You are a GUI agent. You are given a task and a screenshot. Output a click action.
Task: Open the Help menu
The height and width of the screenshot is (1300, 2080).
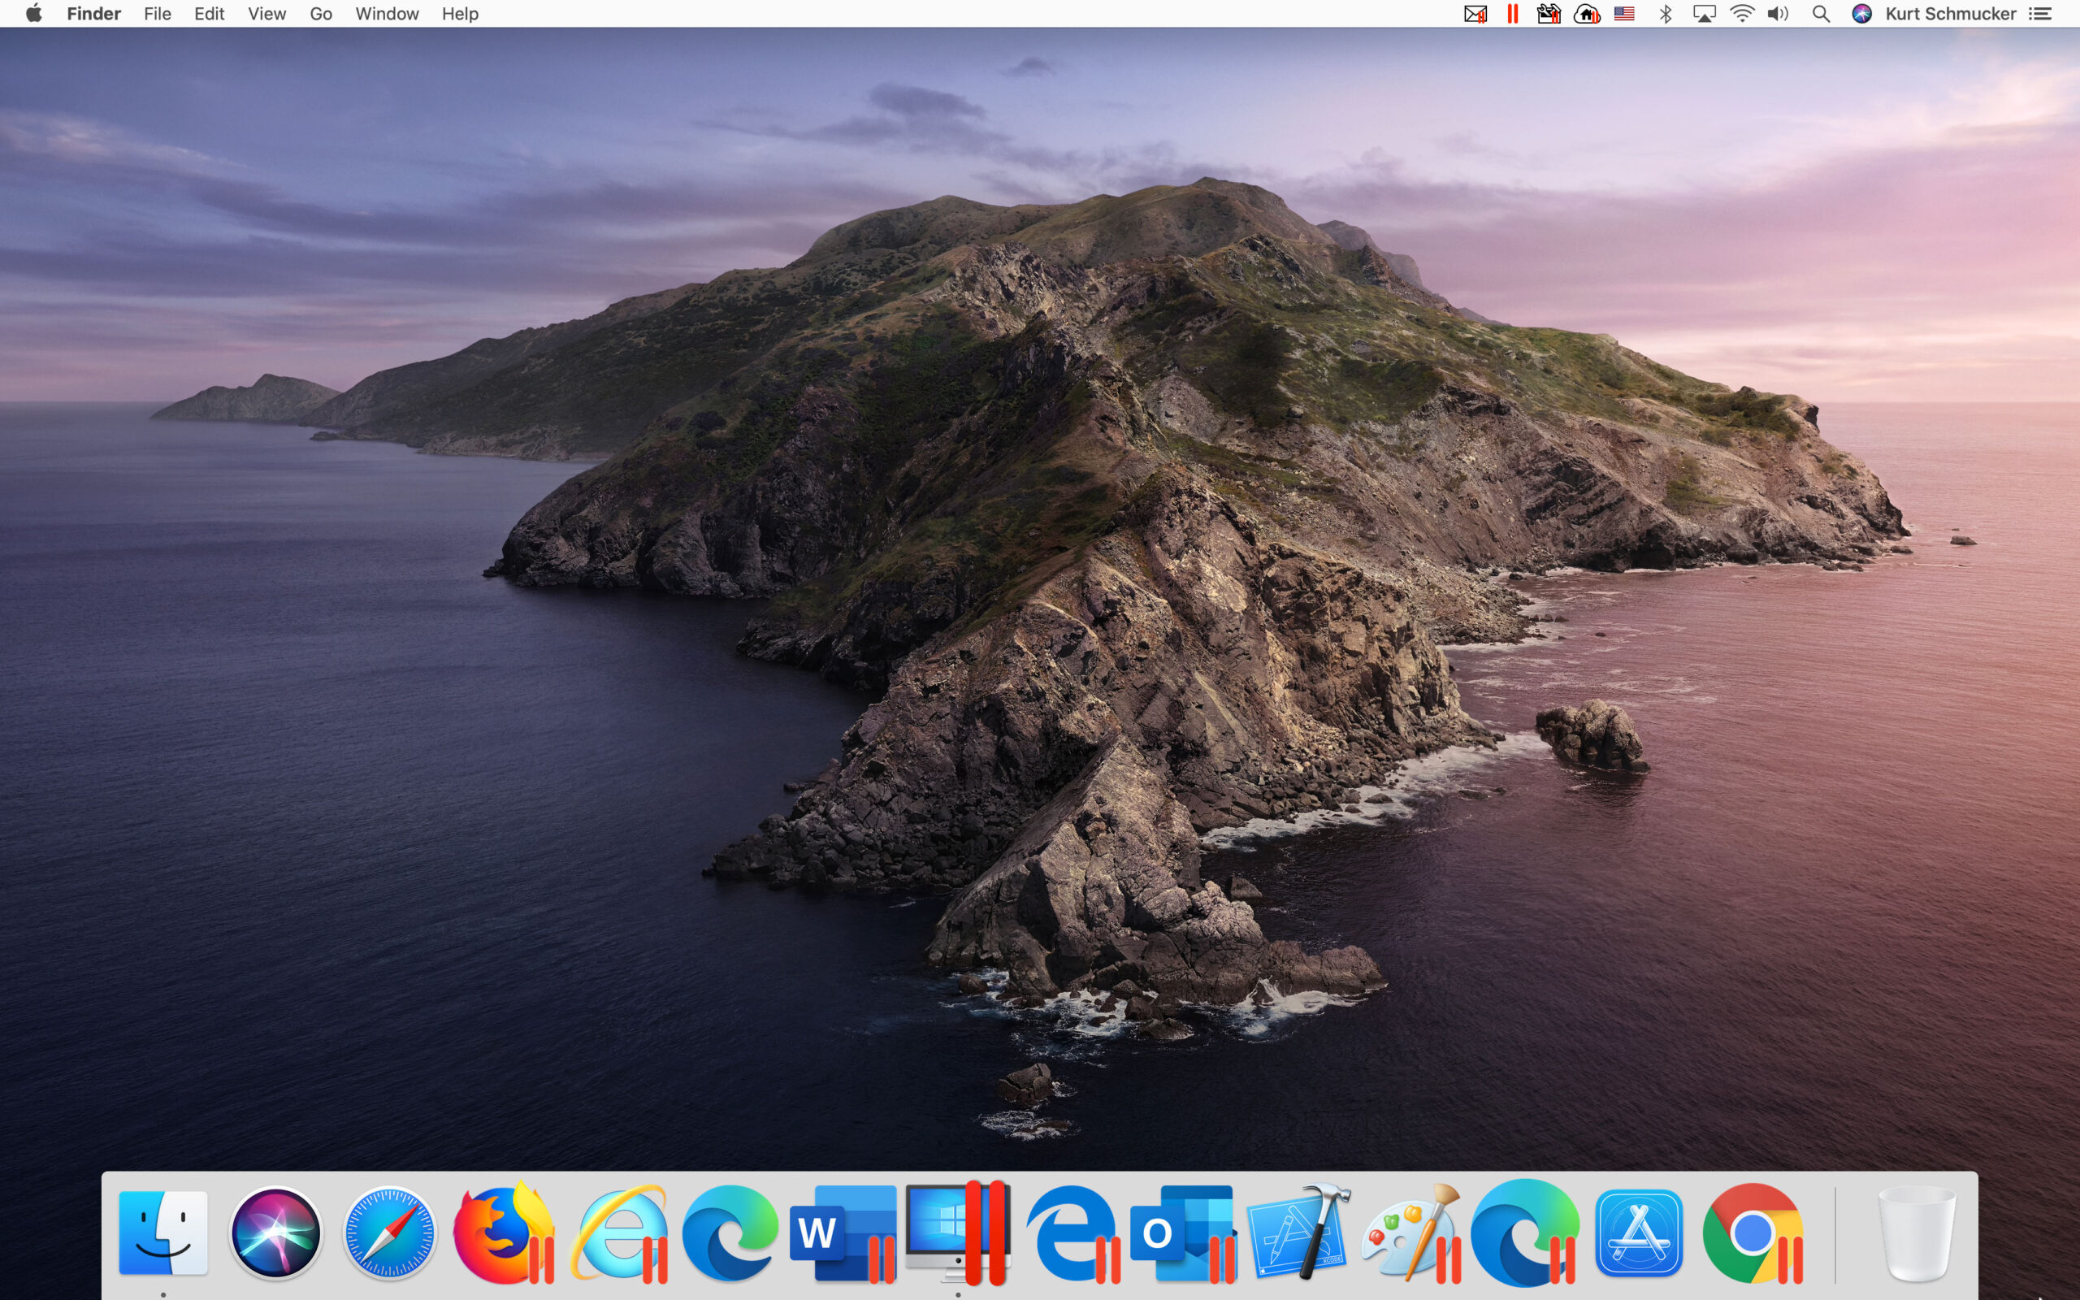[x=460, y=14]
